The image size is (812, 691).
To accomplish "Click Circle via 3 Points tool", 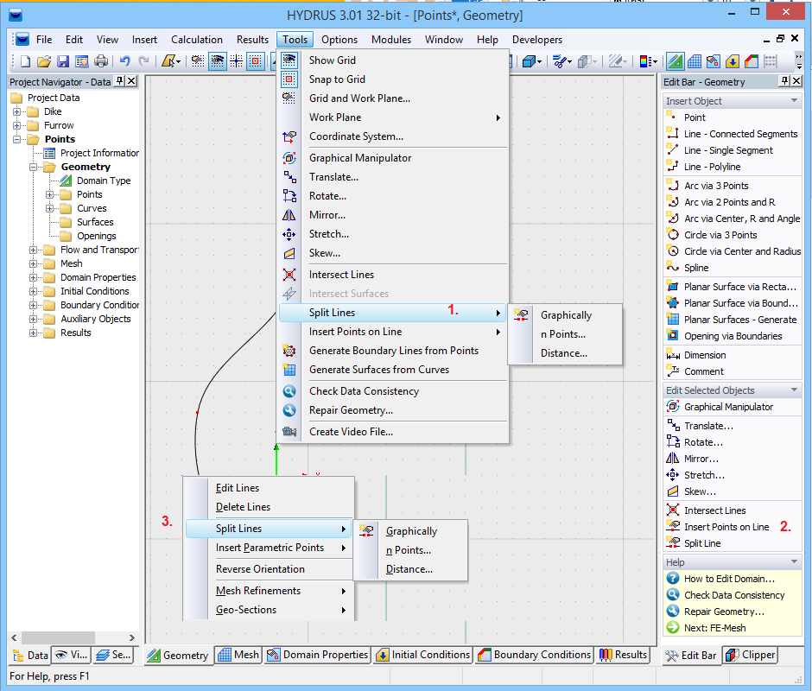I will [x=720, y=235].
